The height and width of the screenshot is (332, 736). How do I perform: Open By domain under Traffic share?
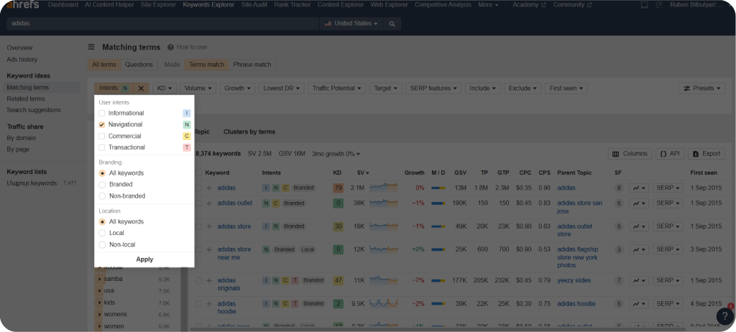21,138
